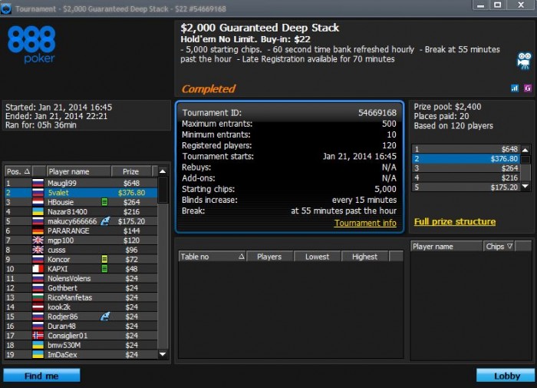Click the flag icon next to KAPXI

click(x=38, y=269)
